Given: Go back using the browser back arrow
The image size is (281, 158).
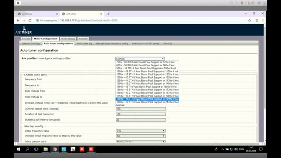Looking at the screenshot, I should (18, 21).
